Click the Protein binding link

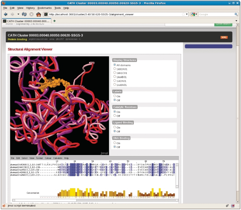click(x=17, y=39)
